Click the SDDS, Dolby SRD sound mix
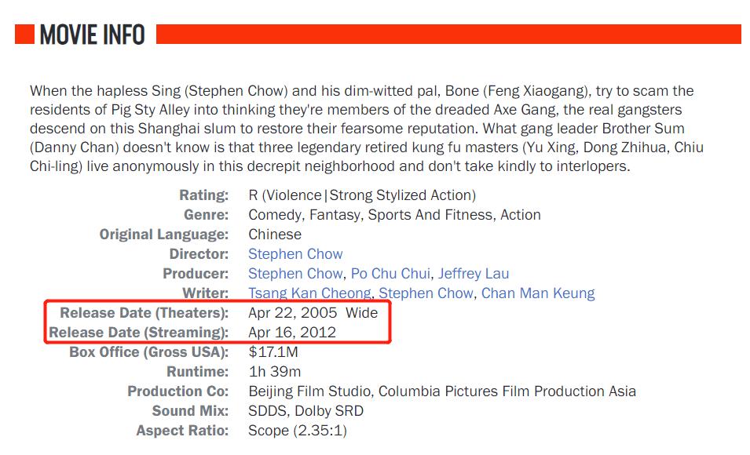The width and height of the screenshot is (750, 455). 305,411
